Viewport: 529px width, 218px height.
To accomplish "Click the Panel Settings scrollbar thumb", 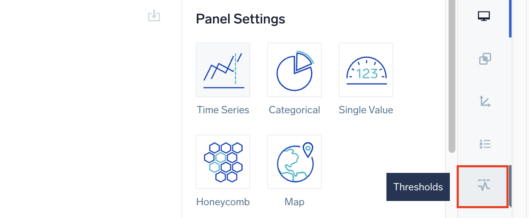I will coord(452,77).
